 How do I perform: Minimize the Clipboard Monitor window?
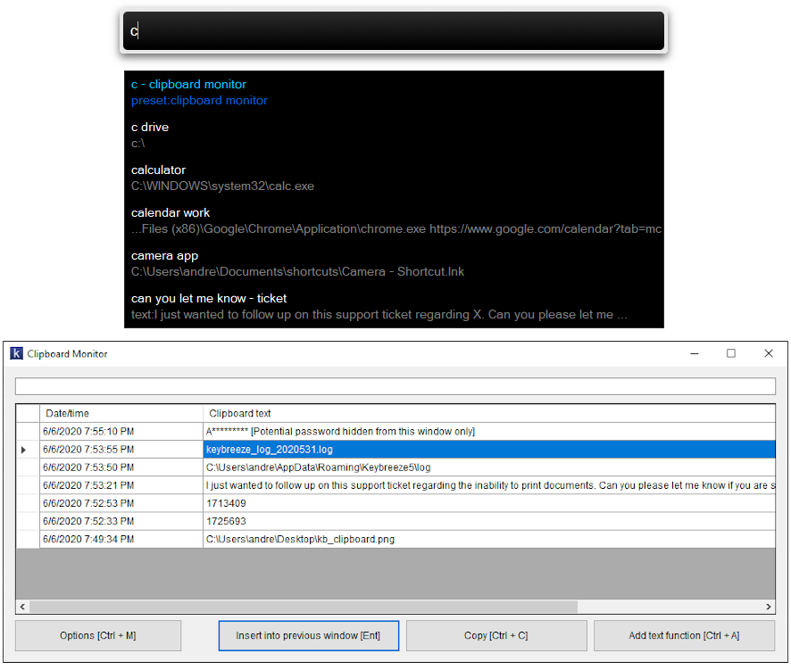point(695,353)
